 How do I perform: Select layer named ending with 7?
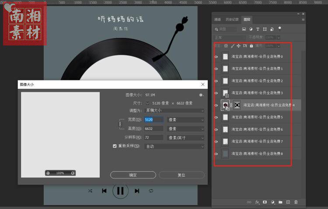(257, 142)
